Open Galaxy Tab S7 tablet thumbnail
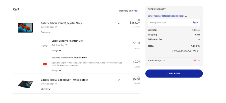The width and height of the screenshot is (226, 103). (x=25, y=28)
